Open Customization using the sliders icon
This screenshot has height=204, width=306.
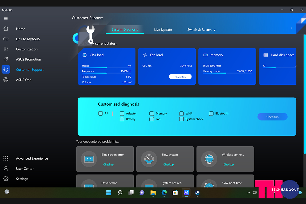point(6,49)
